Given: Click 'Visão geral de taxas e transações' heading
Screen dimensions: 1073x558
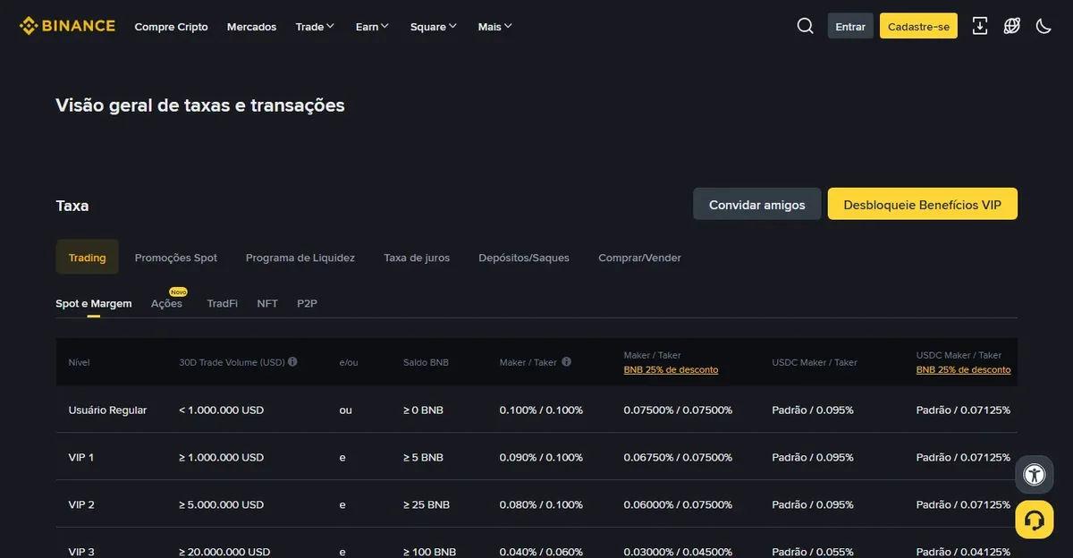Looking at the screenshot, I should 200,106.
